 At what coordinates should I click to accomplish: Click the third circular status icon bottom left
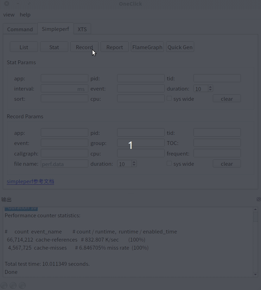tap(22, 285)
